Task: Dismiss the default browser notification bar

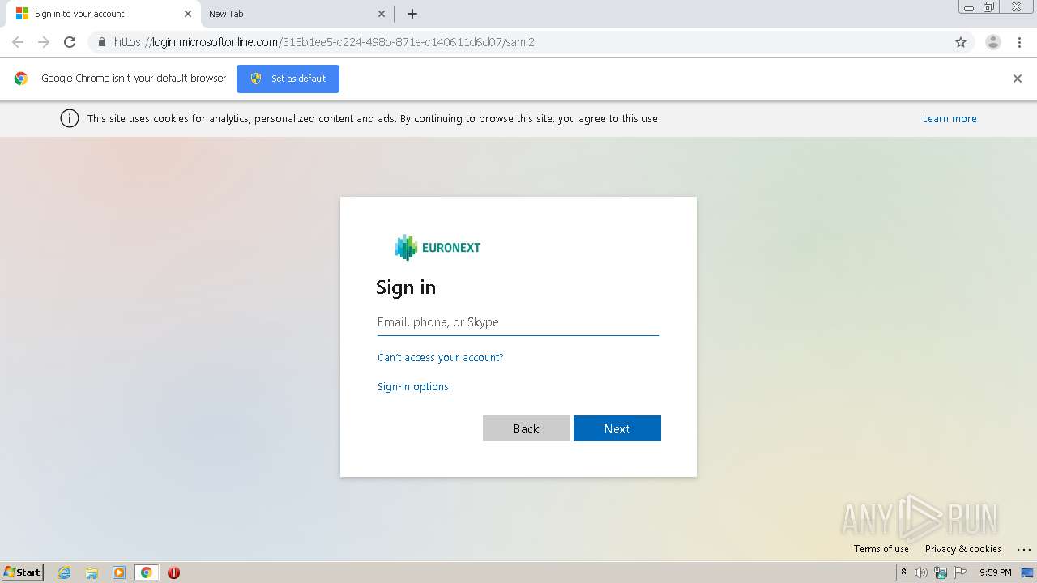Action: coord(1018,79)
